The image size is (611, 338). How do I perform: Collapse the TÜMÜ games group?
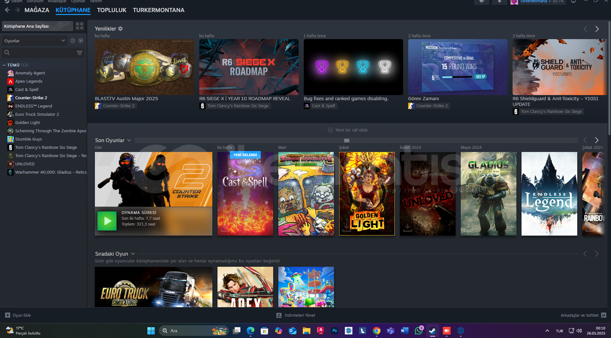[4, 65]
